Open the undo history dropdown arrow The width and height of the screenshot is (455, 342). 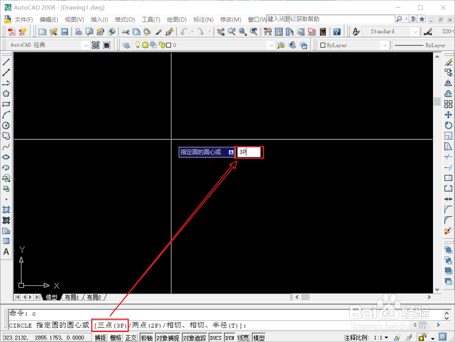192,32
